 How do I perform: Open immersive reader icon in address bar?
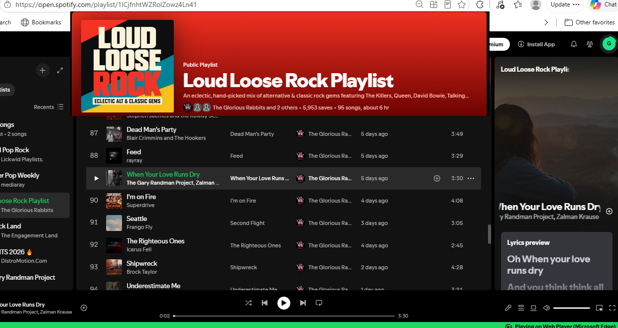pyautogui.click(x=448, y=4)
